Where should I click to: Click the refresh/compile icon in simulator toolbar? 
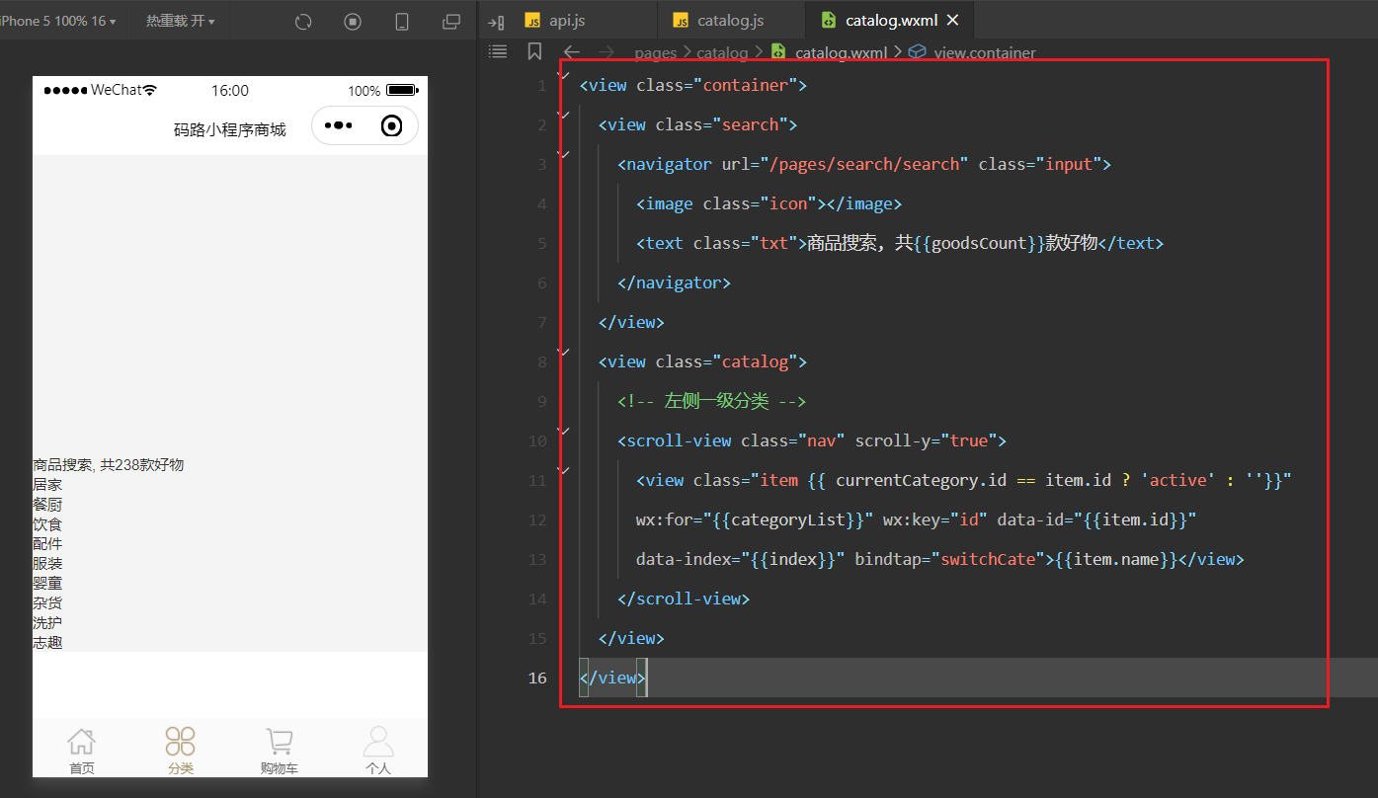click(x=303, y=21)
